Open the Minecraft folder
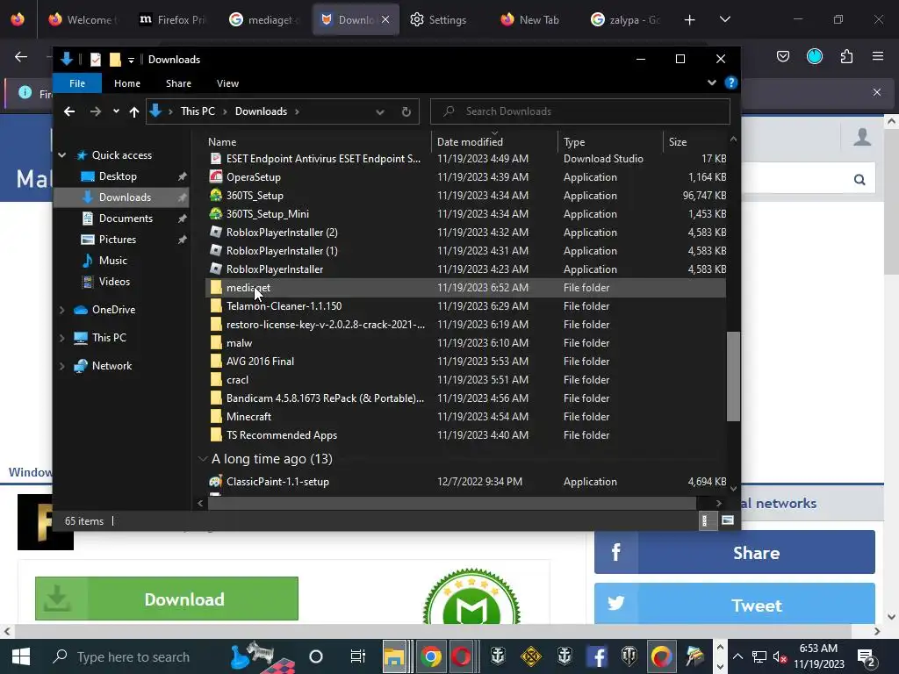Image resolution: width=899 pixels, height=674 pixels. pyautogui.click(x=248, y=417)
